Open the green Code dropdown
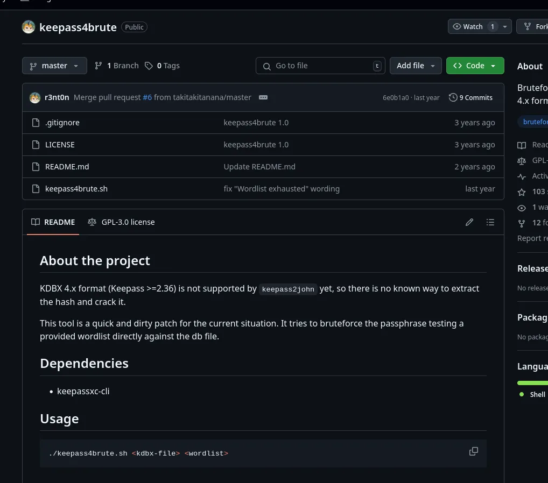 pyautogui.click(x=475, y=66)
